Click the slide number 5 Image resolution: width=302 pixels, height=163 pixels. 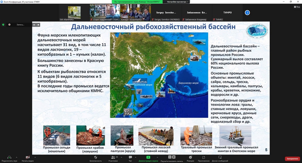(x=266, y=150)
